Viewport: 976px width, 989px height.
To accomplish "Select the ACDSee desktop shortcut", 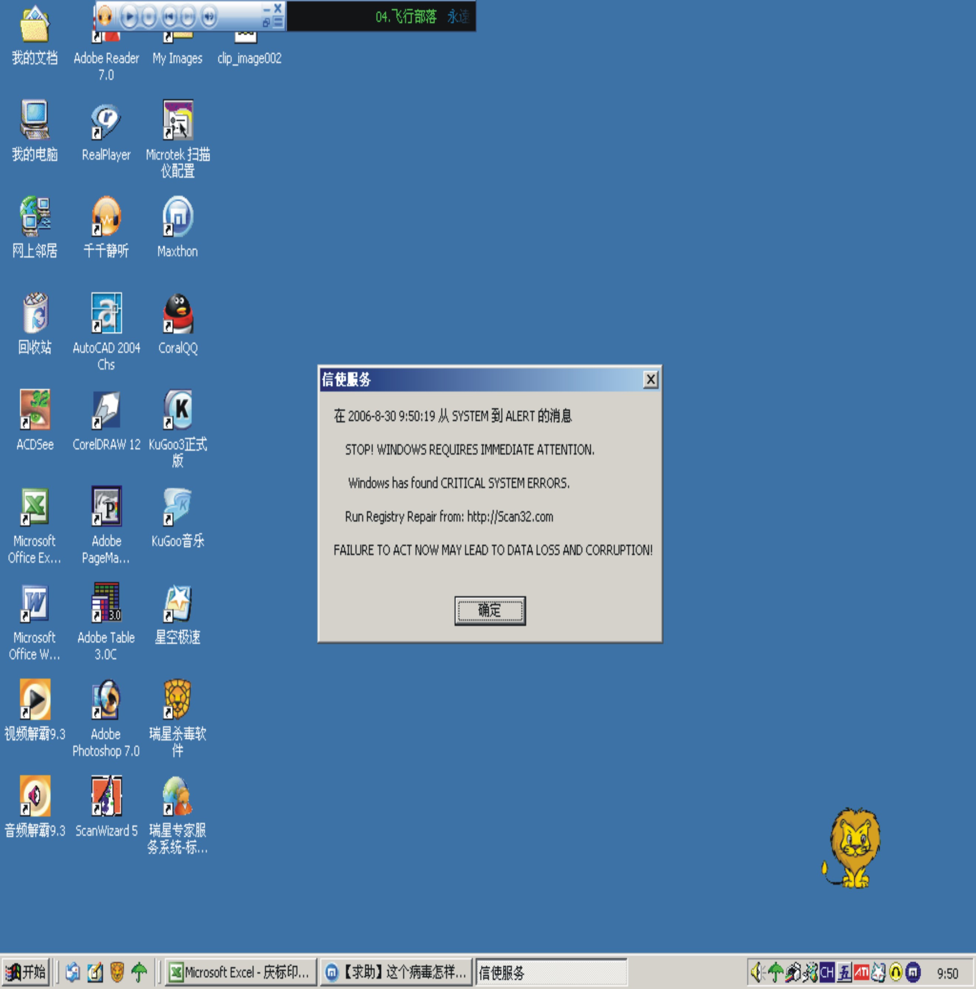I will 35,410.
